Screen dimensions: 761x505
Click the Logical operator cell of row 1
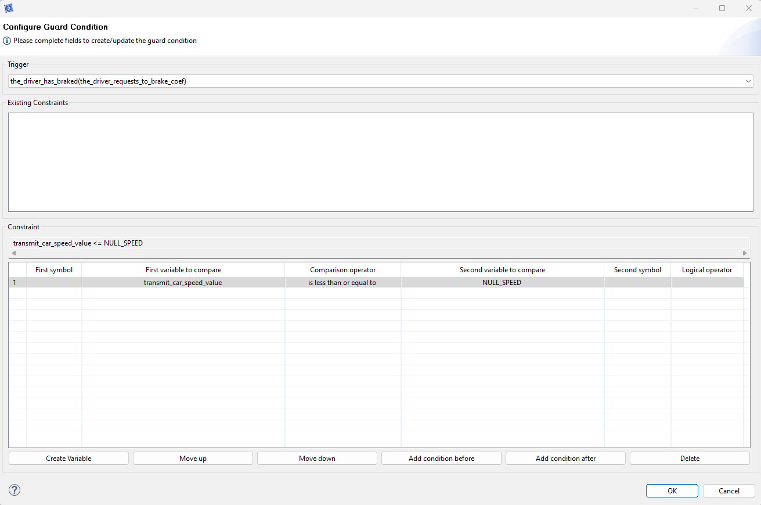(707, 283)
